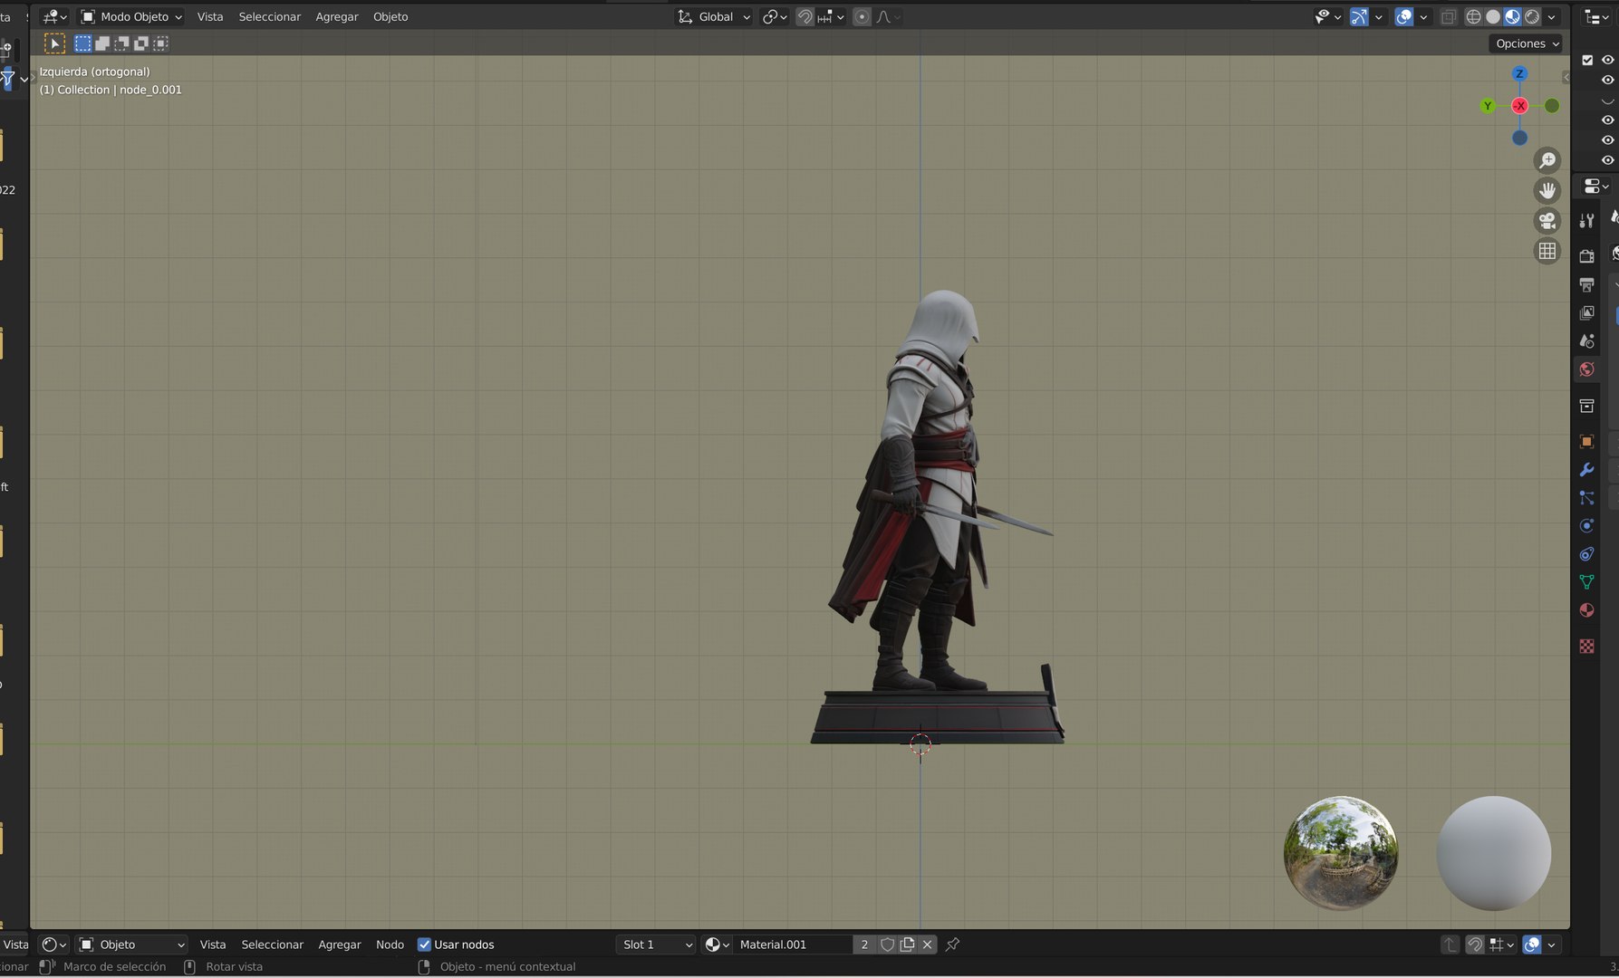
Task: Toggle the camera view button
Action: 1547,221
